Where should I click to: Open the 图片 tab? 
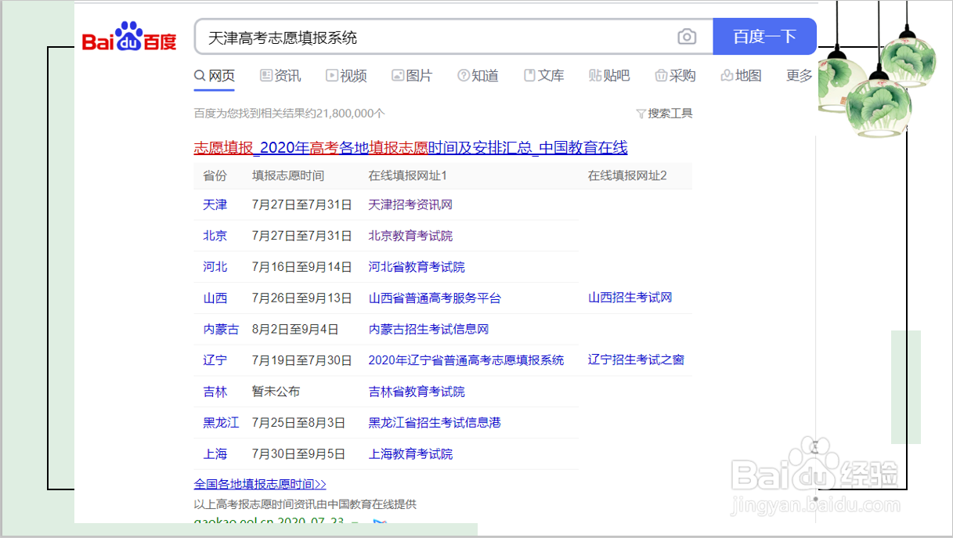pos(412,76)
